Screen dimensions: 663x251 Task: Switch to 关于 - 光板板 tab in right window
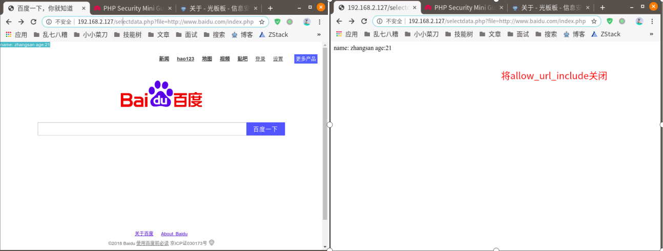click(550, 8)
